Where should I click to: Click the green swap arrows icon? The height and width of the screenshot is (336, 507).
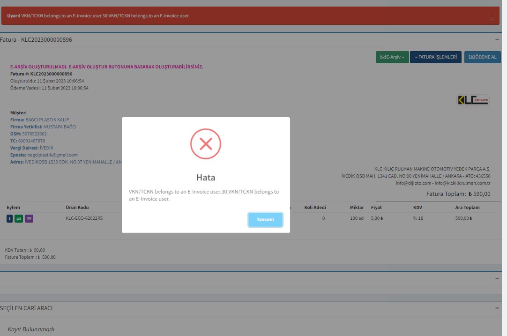[x=19, y=218]
